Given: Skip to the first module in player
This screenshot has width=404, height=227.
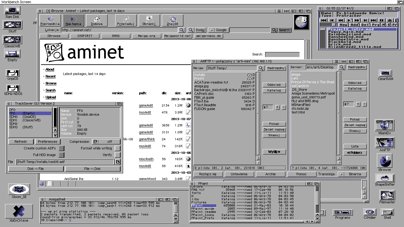Looking at the screenshot, I should pos(324,20).
